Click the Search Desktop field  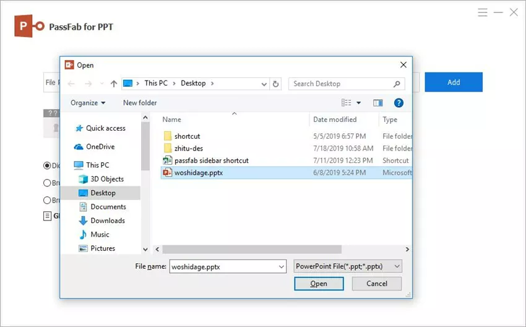pyautogui.click(x=341, y=84)
